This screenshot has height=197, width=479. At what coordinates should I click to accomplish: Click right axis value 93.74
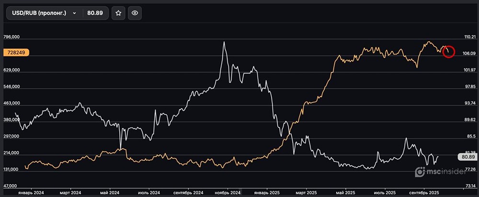coord(470,103)
